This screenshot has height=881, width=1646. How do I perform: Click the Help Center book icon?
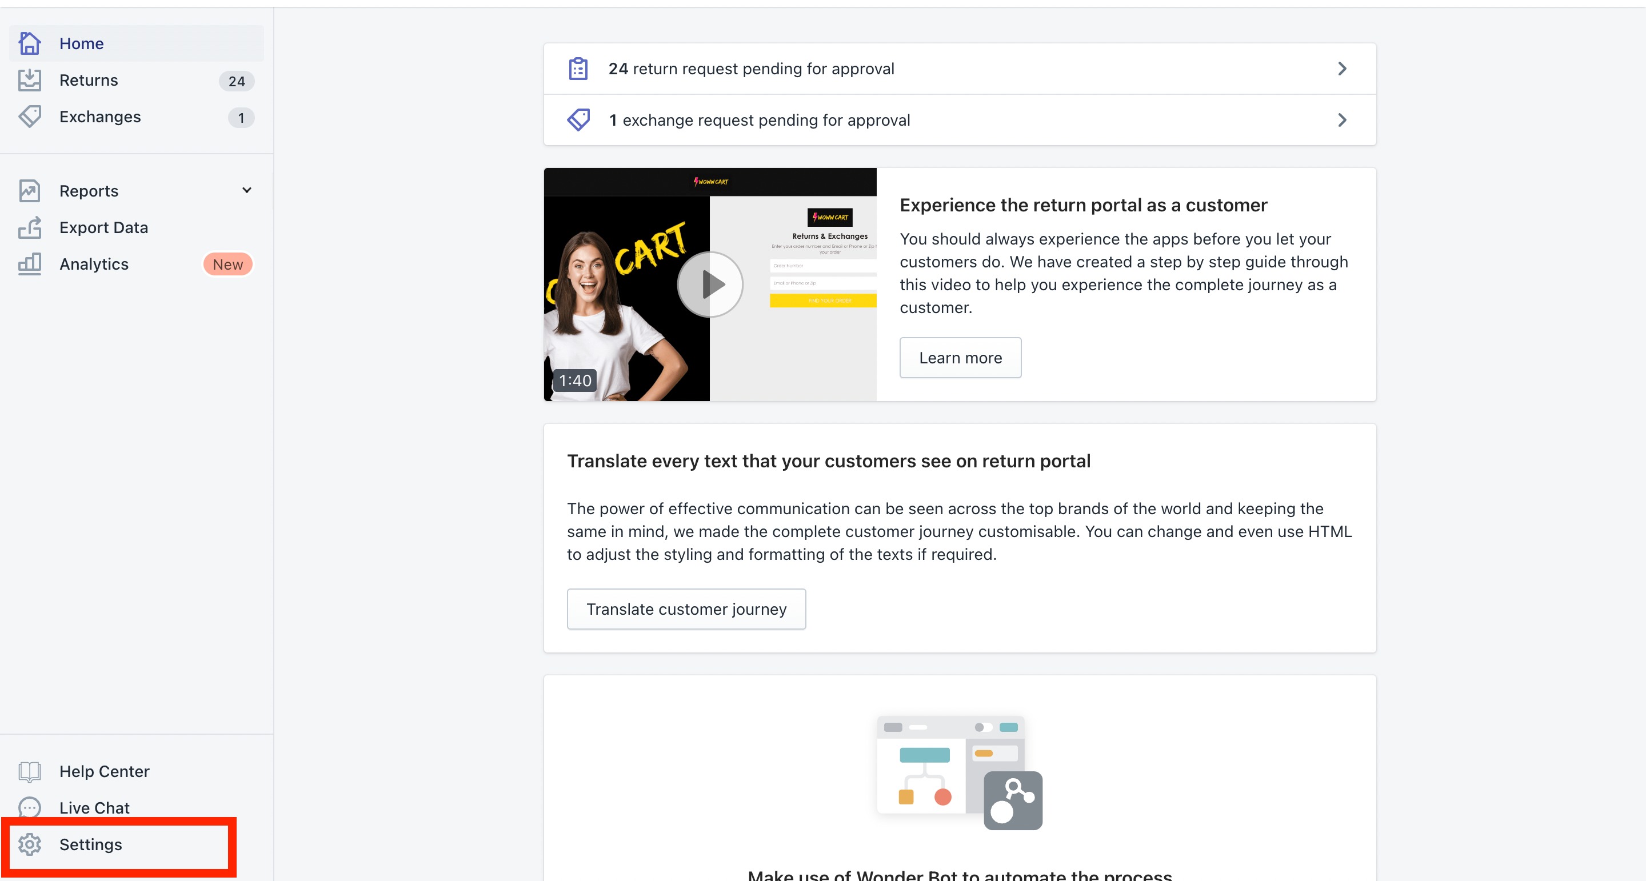point(29,771)
